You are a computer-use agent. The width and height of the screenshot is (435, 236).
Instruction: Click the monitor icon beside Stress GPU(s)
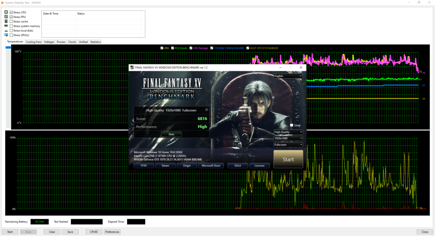pos(6,35)
